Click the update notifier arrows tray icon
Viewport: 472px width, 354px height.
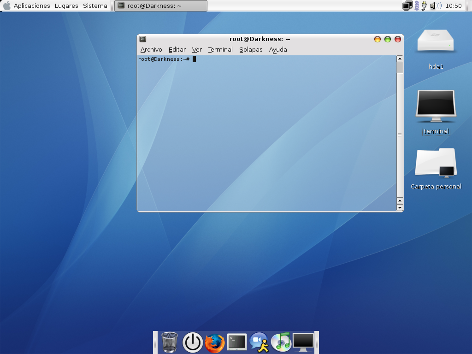click(417, 6)
